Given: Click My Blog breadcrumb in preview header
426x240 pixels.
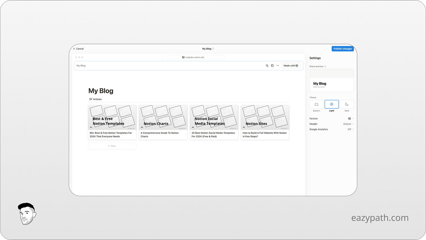Looking at the screenshot, I should (x=81, y=65).
